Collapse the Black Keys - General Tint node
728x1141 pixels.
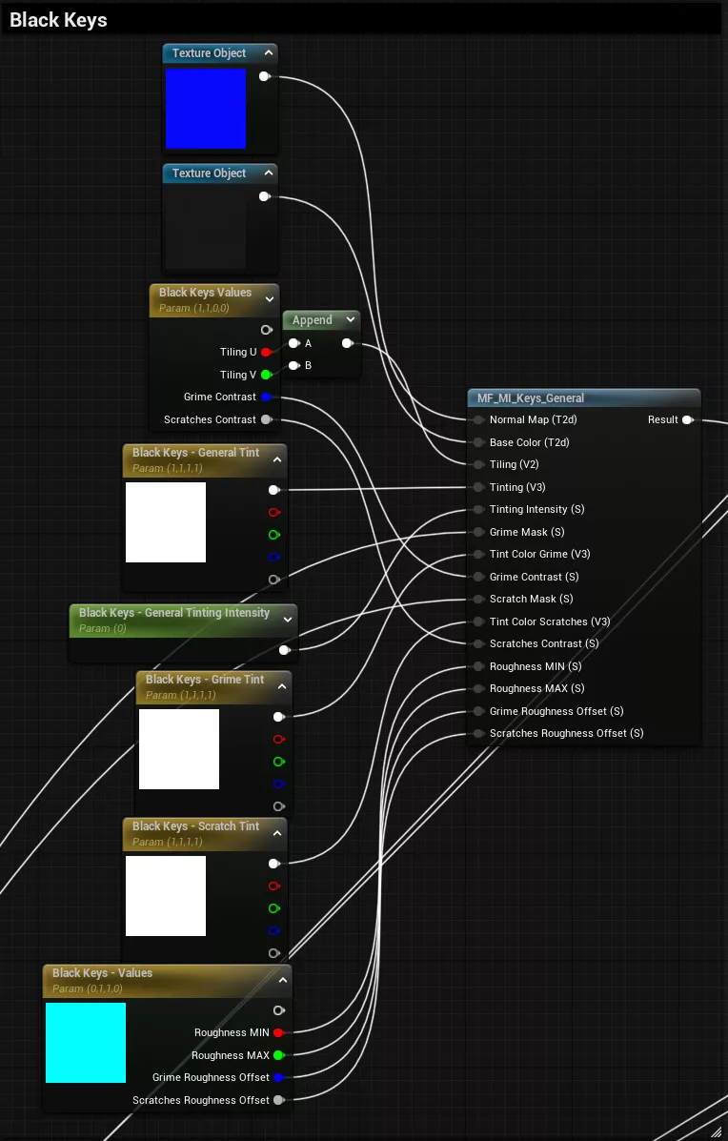tap(277, 458)
